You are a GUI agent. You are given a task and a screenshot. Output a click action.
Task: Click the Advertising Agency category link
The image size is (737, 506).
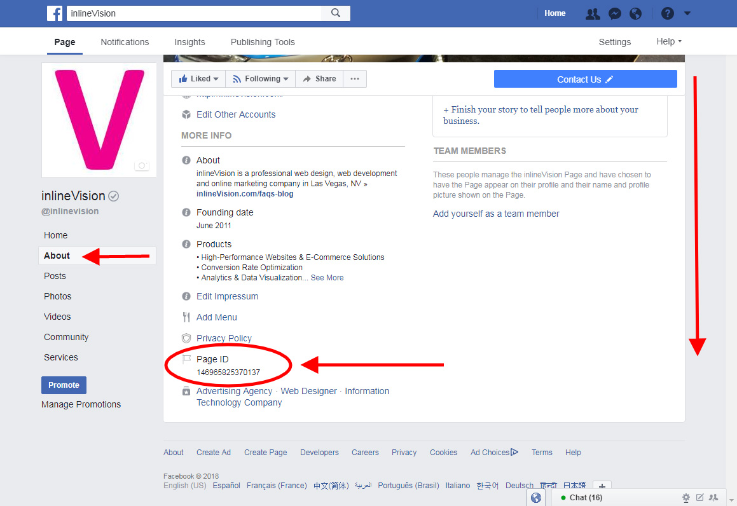(x=235, y=392)
